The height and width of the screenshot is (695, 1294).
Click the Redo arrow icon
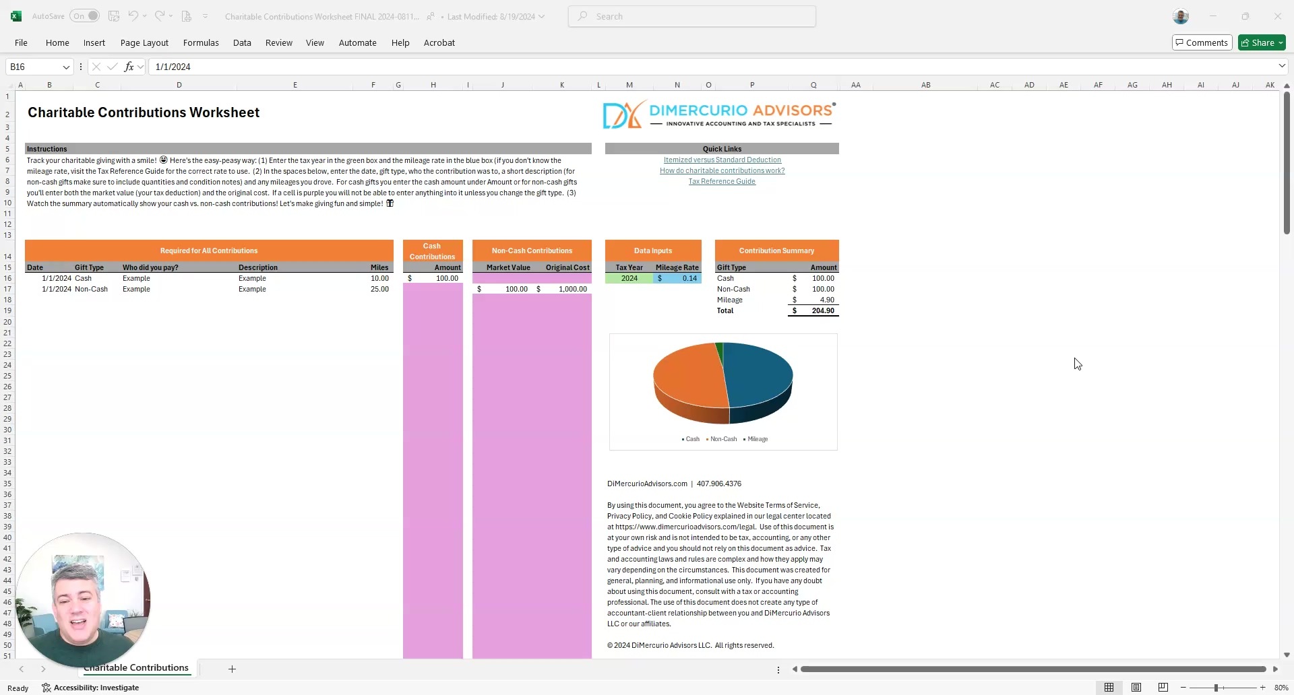click(x=160, y=16)
